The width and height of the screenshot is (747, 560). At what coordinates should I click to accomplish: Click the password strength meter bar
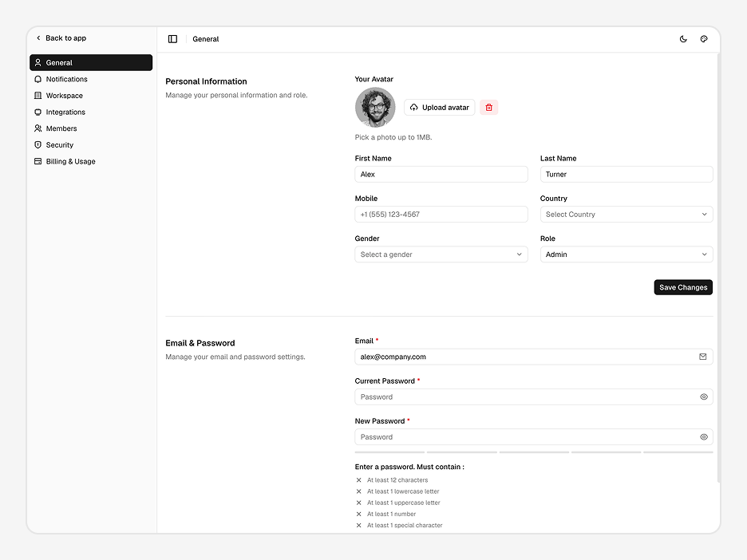pos(534,452)
